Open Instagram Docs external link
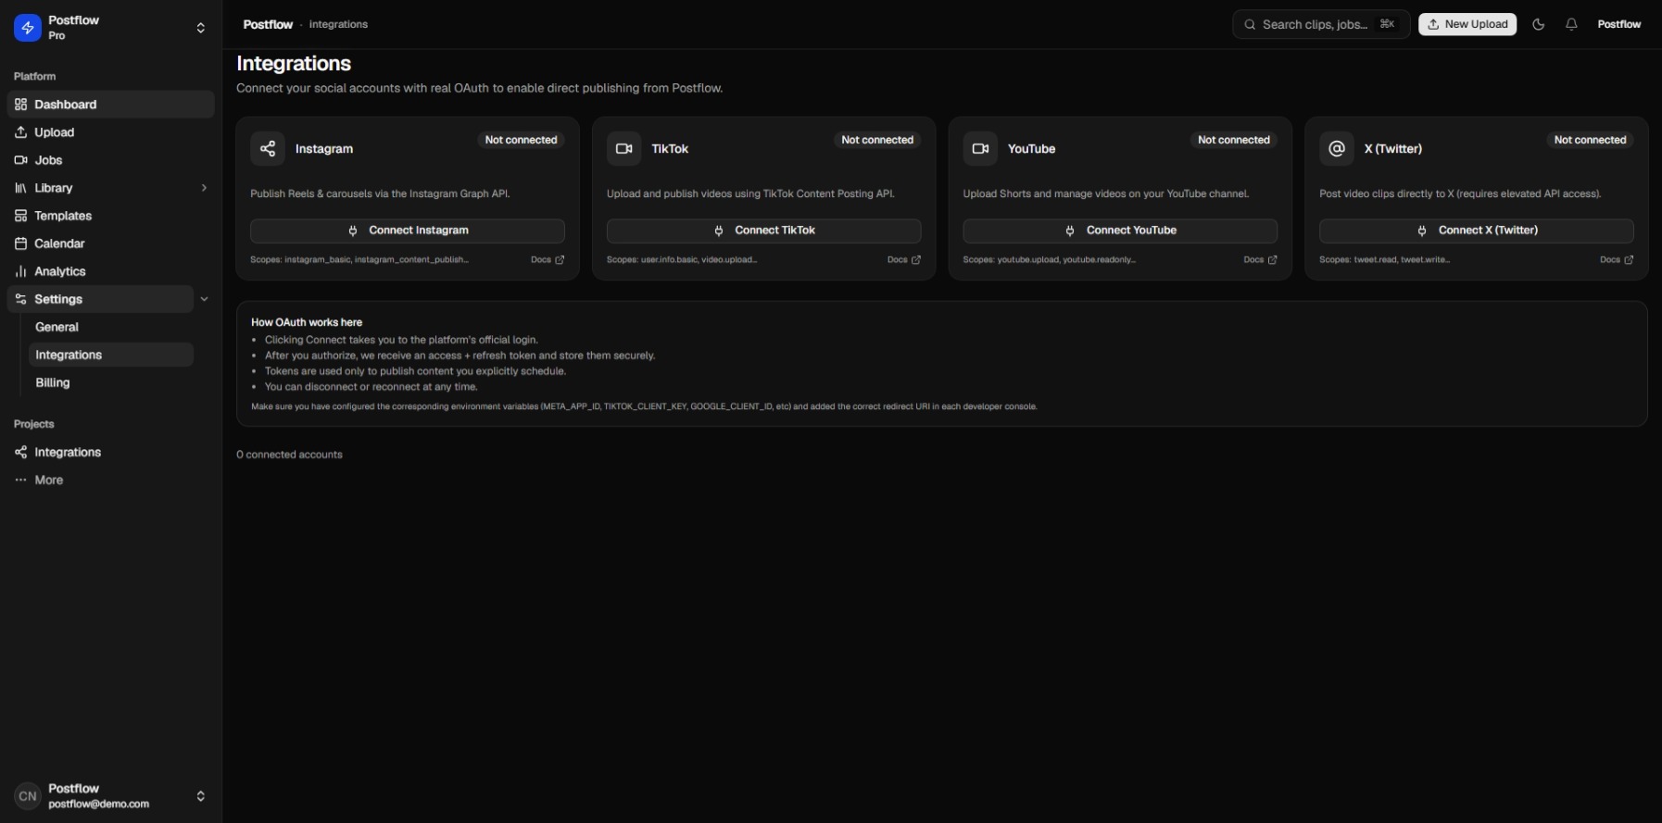Image resolution: width=1662 pixels, height=823 pixels. (548, 260)
